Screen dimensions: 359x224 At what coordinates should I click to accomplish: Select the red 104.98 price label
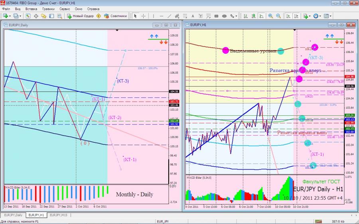(x=350, y=77)
